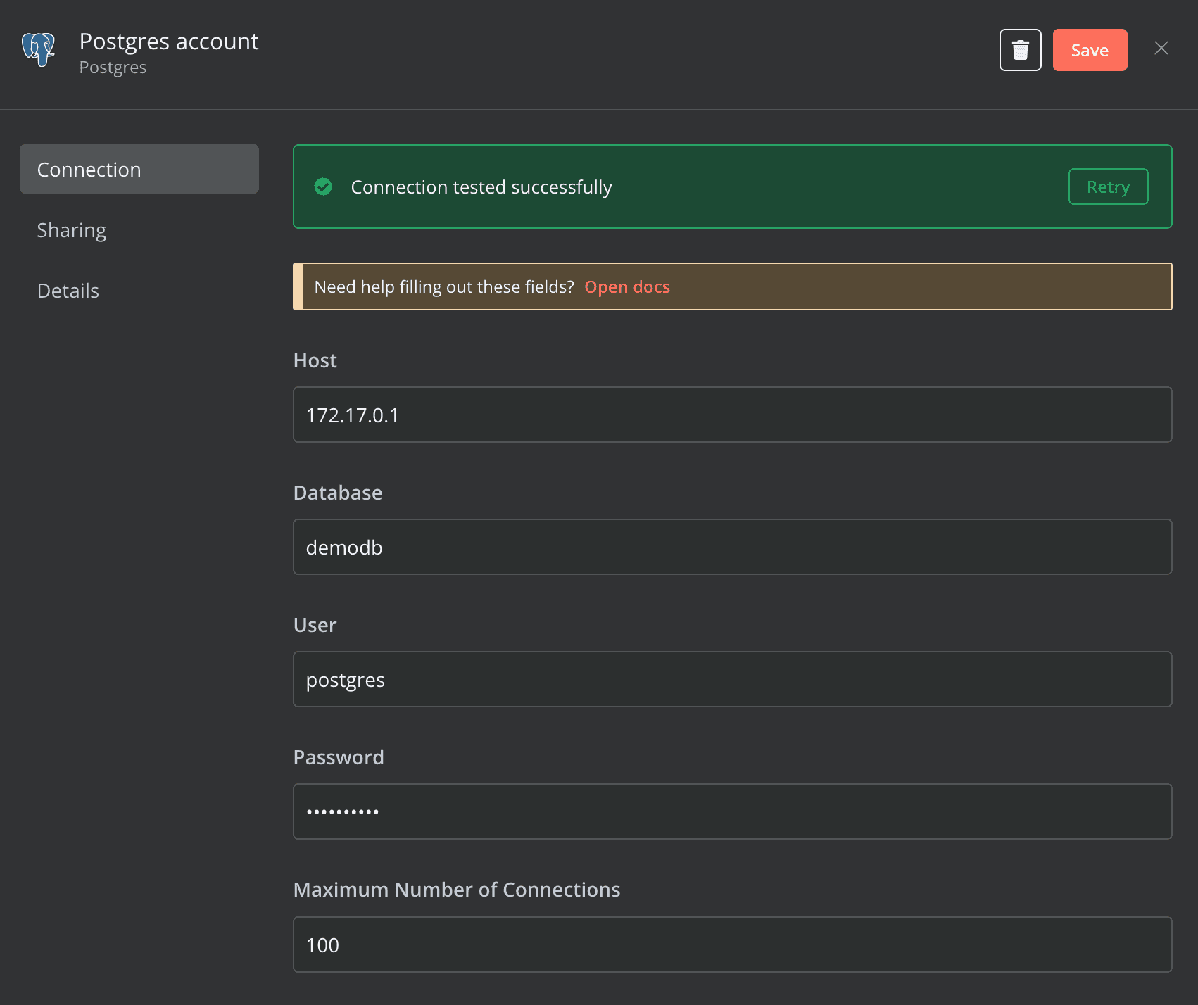Switch to the Sharing tab

pyautogui.click(x=72, y=230)
